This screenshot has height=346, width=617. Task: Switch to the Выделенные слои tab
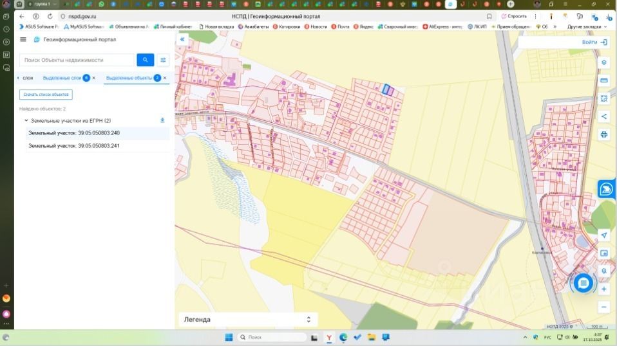62,78
